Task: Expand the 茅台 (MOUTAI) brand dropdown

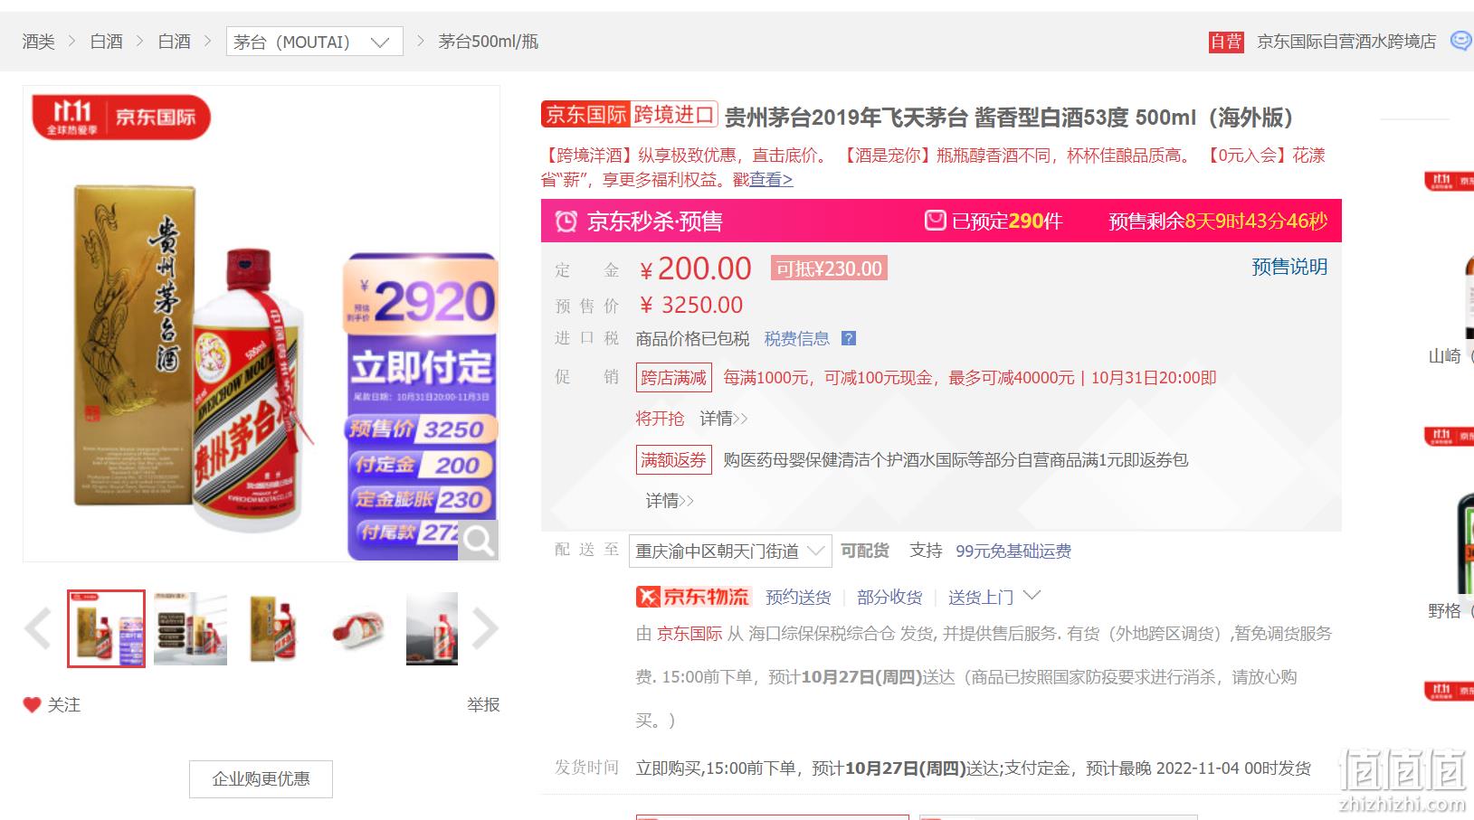Action: pos(314,42)
